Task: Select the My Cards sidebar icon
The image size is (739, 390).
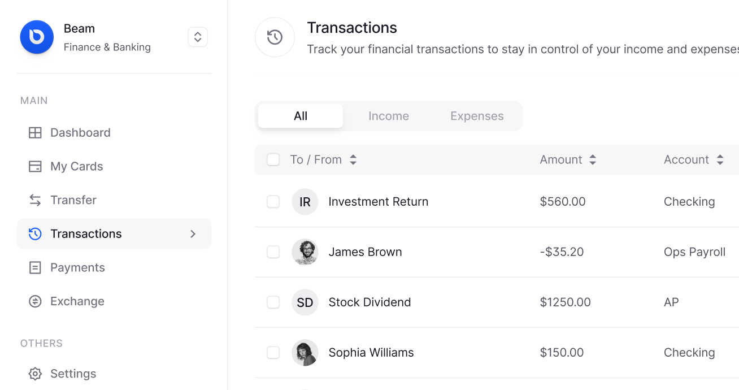Action: 35,166
